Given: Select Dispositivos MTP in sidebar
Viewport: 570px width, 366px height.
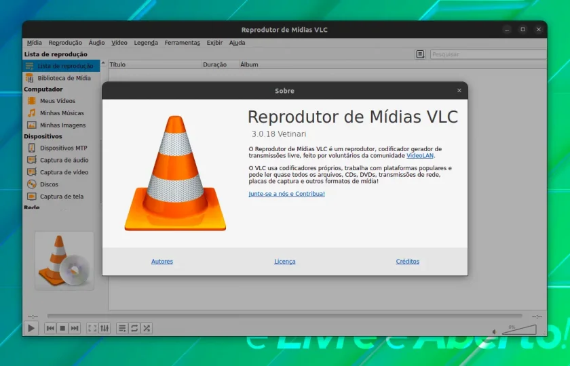Looking at the screenshot, I should (61, 148).
